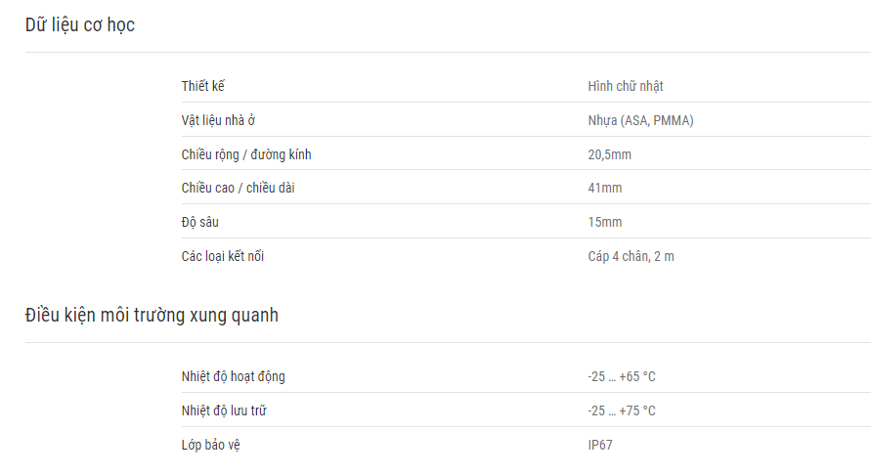871x474 pixels.
Task: Click the 'Dữ liệu cơ học' section heading
Action: [x=80, y=25]
